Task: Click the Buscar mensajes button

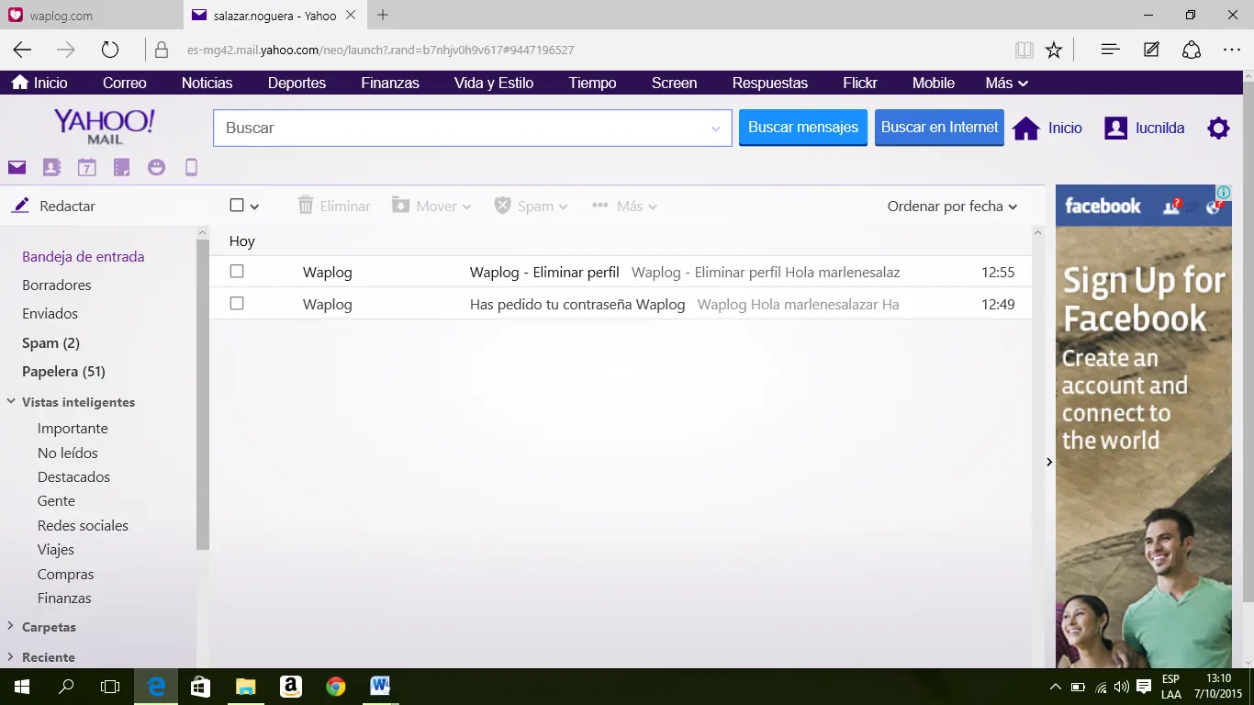Action: [x=803, y=128]
